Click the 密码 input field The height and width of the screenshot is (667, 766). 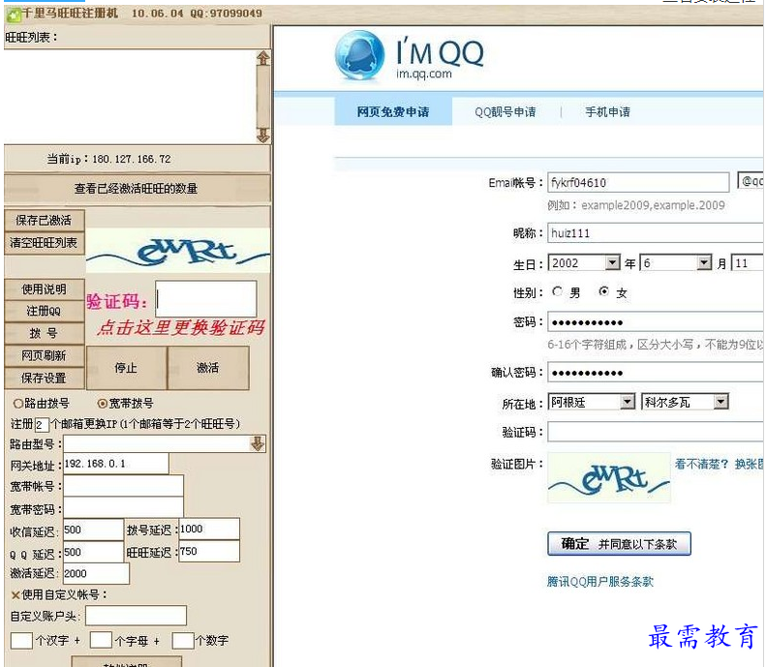pyautogui.click(x=655, y=322)
